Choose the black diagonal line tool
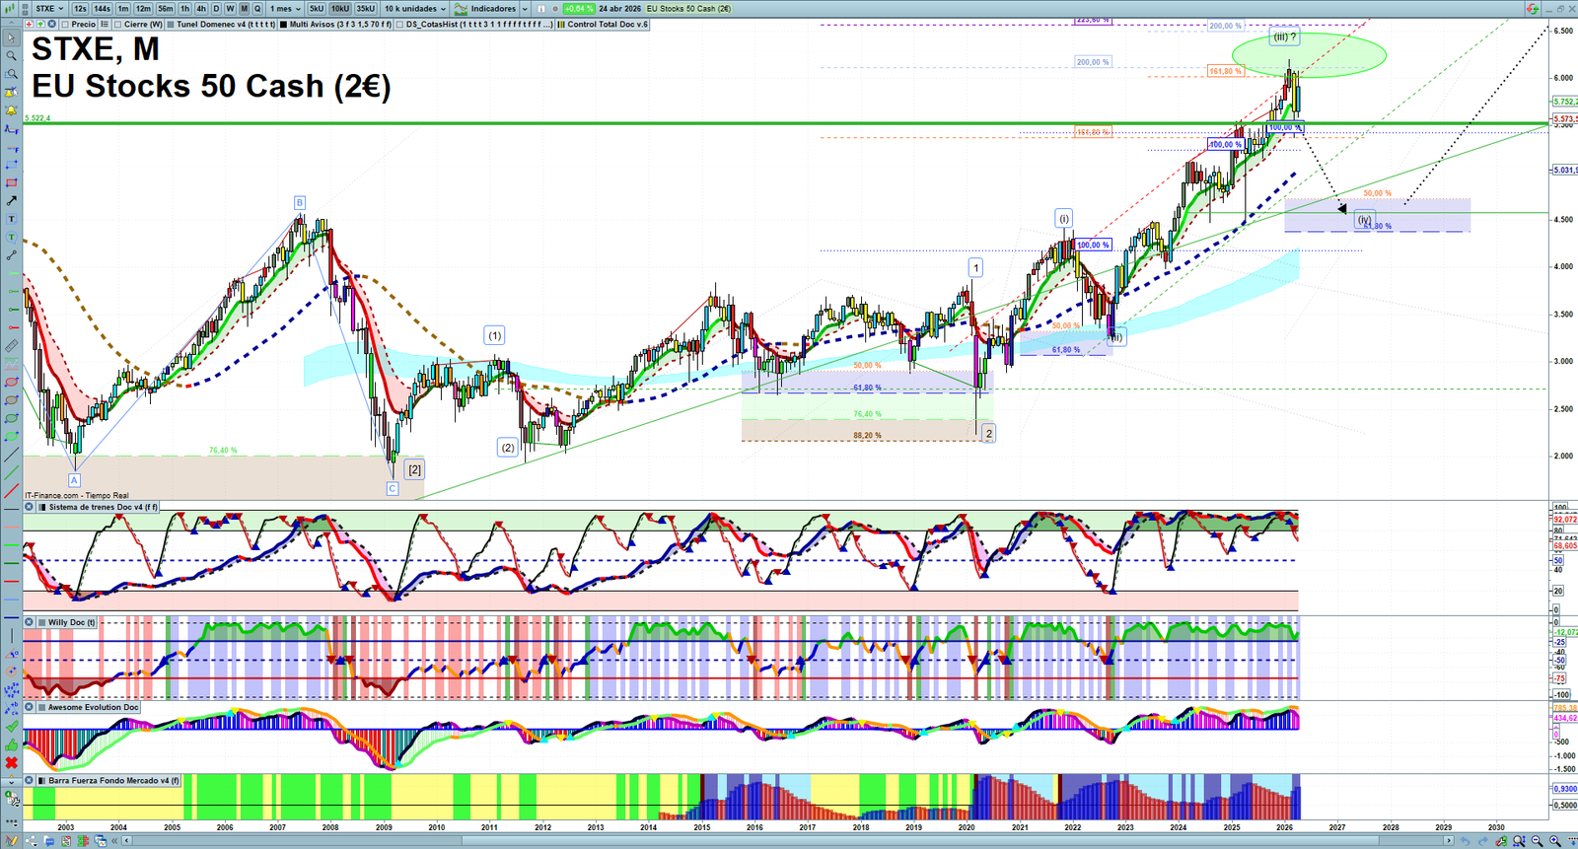This screenshot has height=849, width=1578. coord(12,455)
